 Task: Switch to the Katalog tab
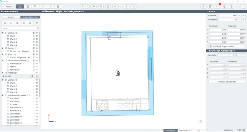pos(11,17)
